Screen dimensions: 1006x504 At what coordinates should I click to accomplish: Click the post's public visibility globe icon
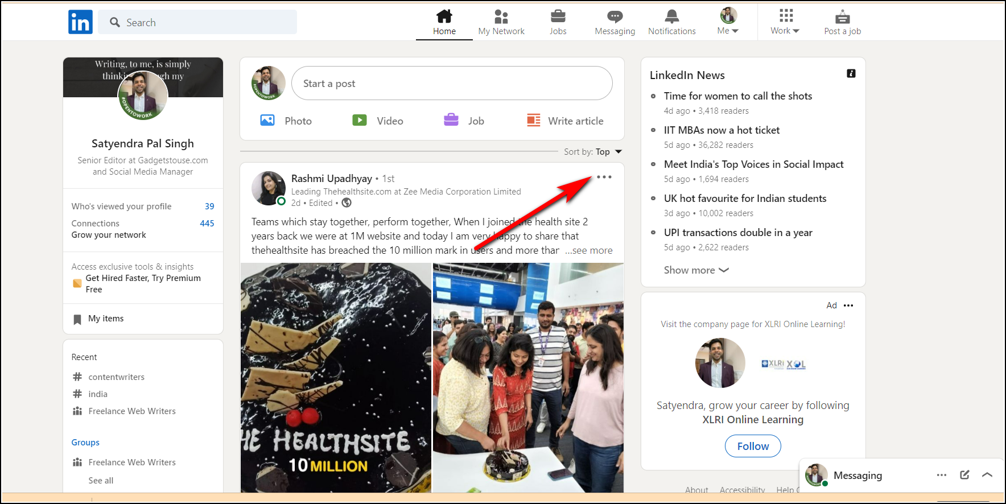tap(347, 203)
